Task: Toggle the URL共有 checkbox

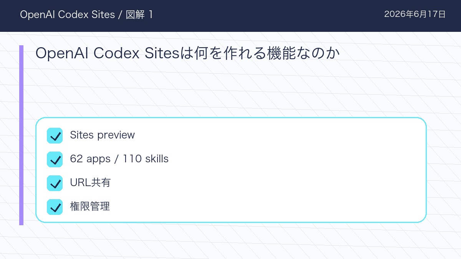Action: [x=55, y=183]
